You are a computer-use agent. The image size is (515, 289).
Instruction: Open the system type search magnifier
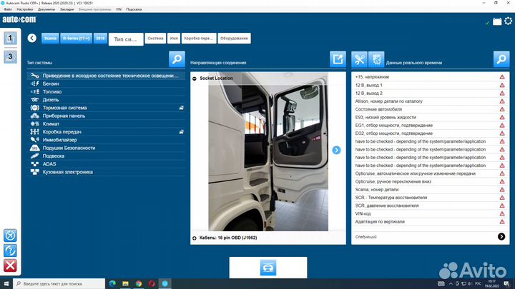[177, 59]
